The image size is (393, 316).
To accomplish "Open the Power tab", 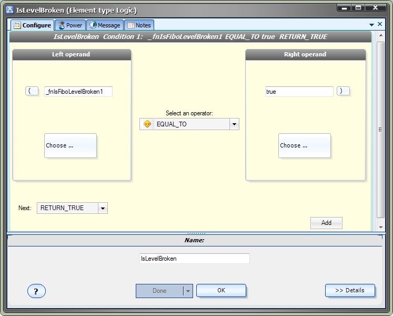I will [x=70, y=25].
